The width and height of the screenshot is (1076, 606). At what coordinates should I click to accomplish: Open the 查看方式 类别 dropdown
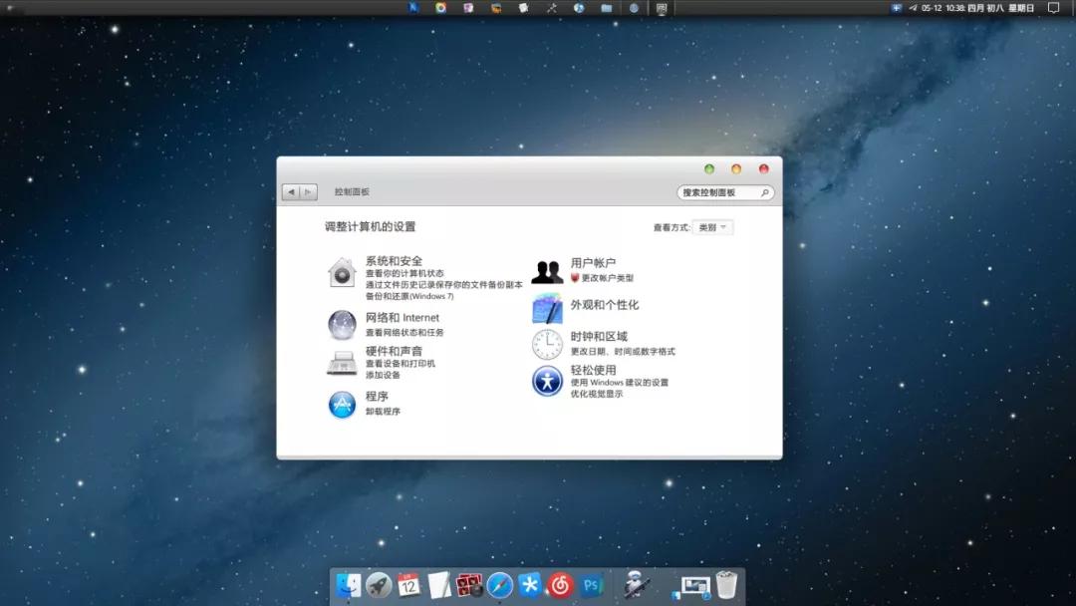point(712,226)
